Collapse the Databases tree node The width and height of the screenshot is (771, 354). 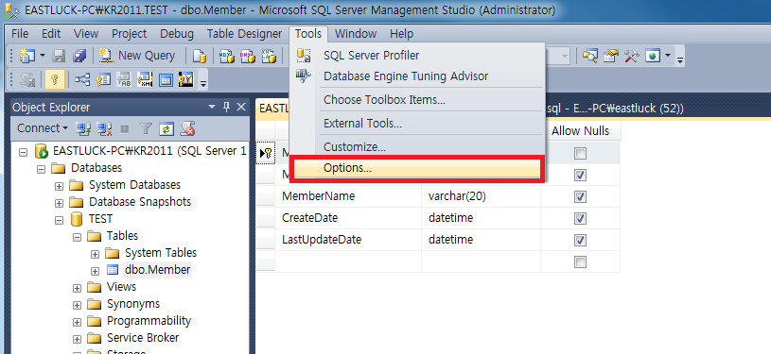pos(42,169)
